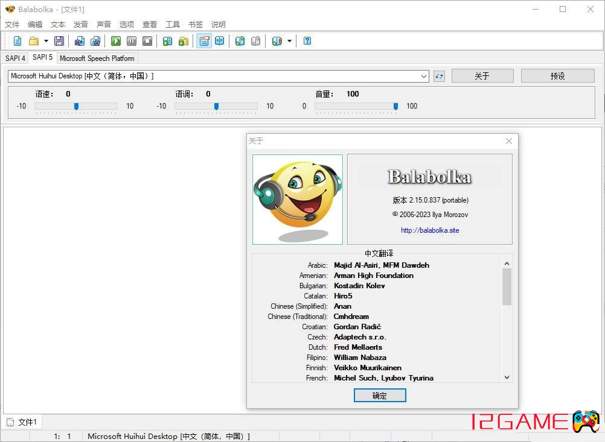Image resolution: width=605 pixels, height=442 pixels.
Task: Open the 说明 menu
Action: point(219,24)
